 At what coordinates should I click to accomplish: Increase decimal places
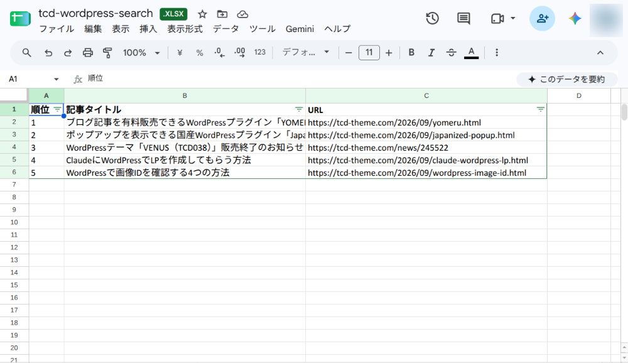tap(239, 53)
